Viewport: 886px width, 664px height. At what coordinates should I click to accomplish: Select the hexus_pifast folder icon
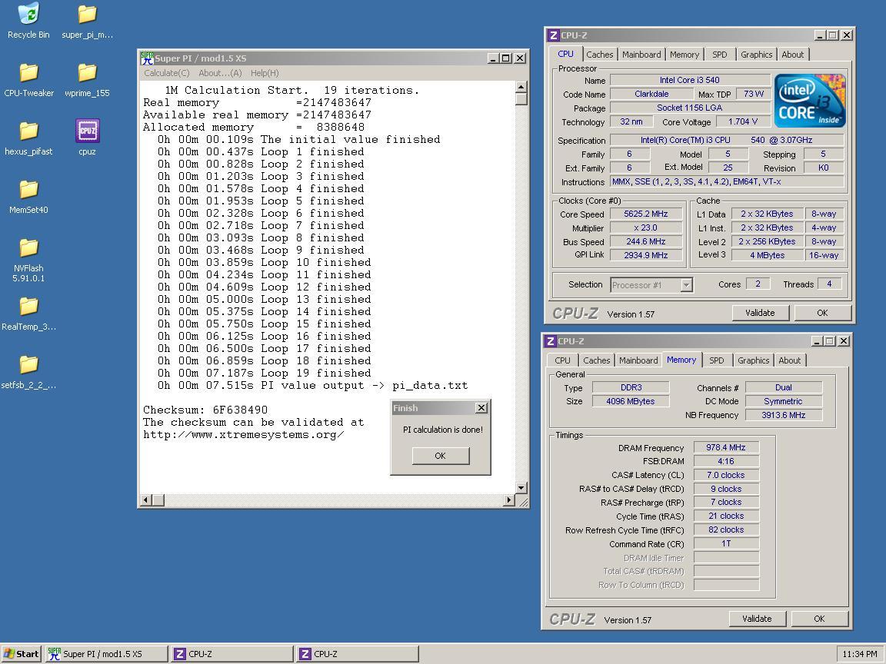(x=28, y=138)
